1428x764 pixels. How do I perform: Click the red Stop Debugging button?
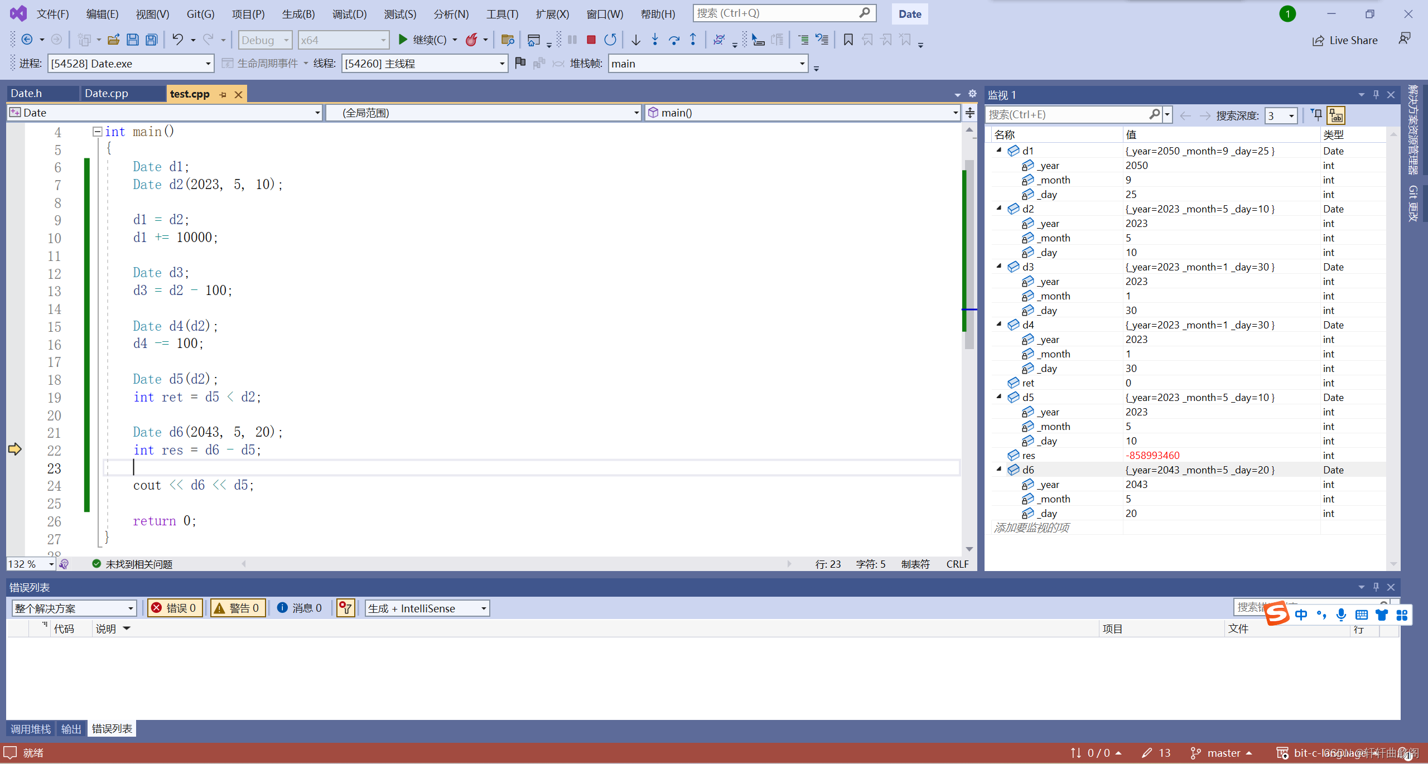591,40
